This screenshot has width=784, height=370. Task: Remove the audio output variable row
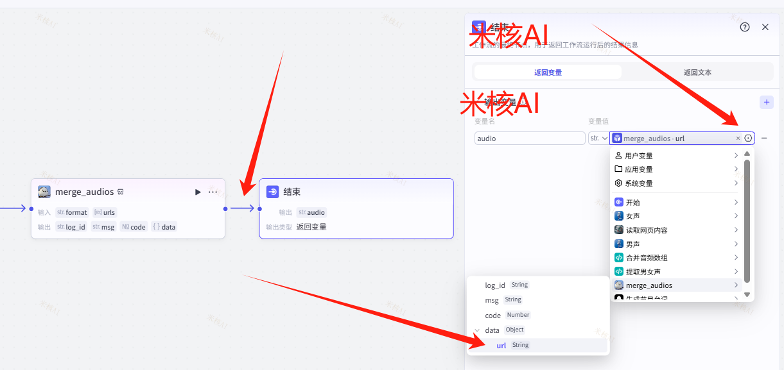pos(764,138)
